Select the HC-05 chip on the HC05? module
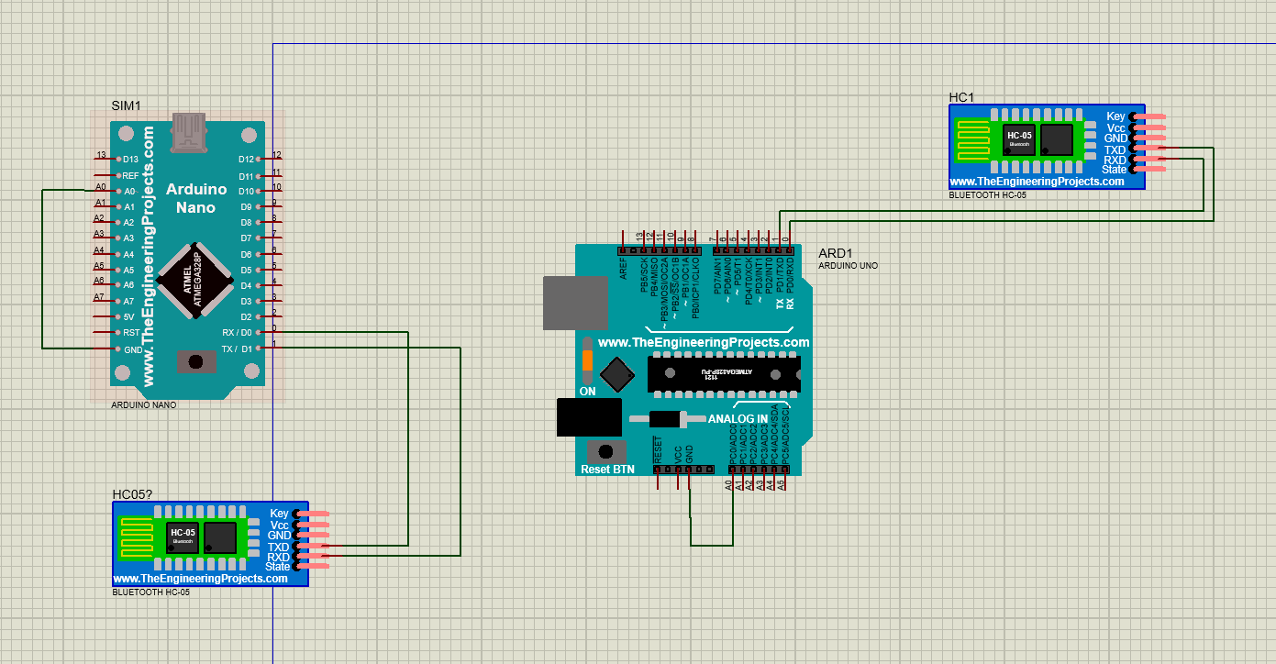Screen dimensions: 1276x664 click(x=183, y=537)
